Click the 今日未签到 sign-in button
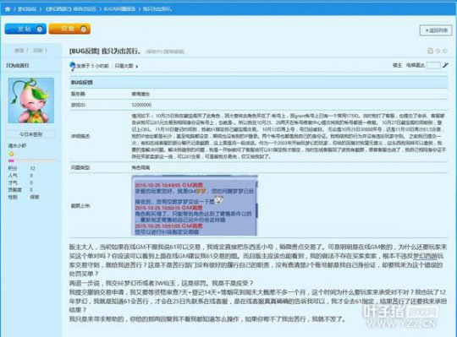 (31, 134)
